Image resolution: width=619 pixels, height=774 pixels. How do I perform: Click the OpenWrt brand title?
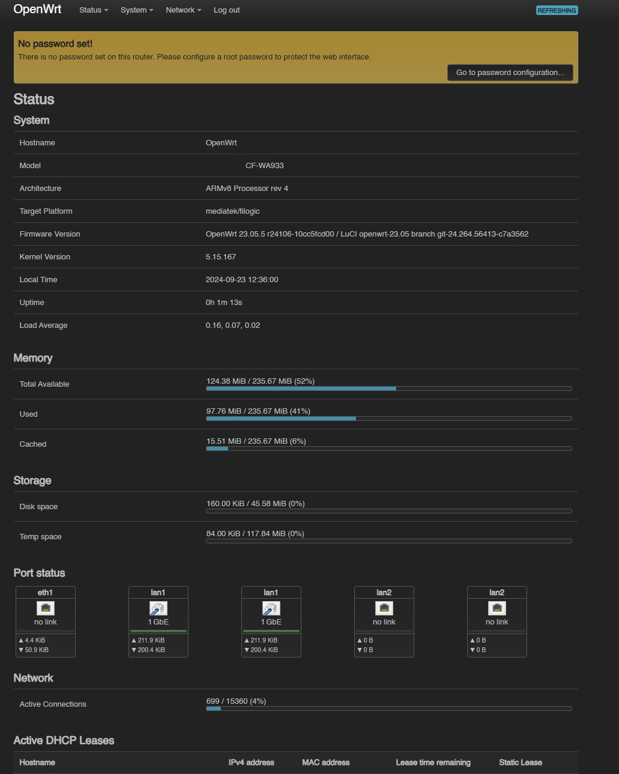[x=37, y=10]
